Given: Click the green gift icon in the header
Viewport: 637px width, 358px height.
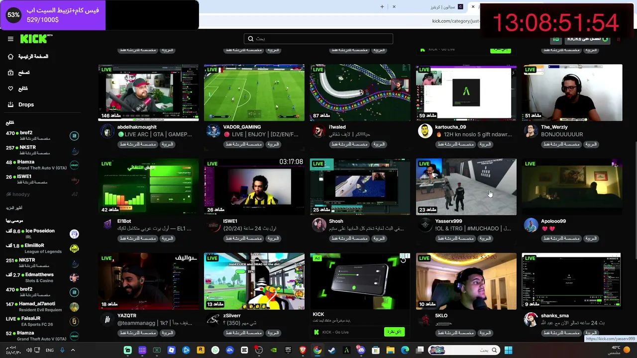Looking at the screenshot, I should 556,39.
